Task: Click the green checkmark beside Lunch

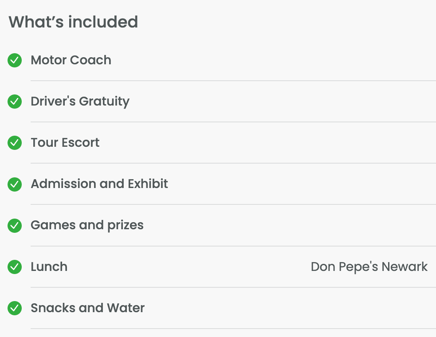Action: [15, 266]
